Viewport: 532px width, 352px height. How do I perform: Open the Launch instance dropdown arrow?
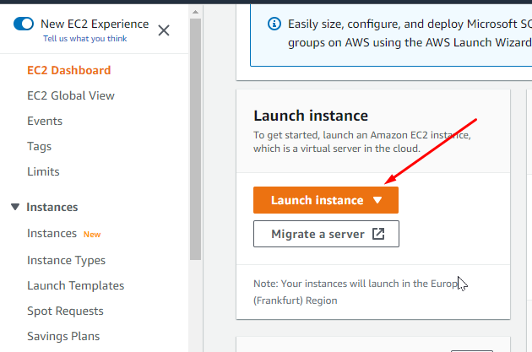pyautogui.click(x=377, y=200)
